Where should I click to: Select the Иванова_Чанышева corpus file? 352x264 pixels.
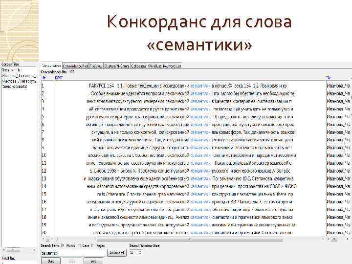[19, 76]
